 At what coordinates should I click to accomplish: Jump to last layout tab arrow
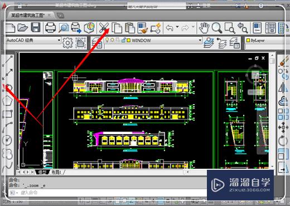point(32,172)
